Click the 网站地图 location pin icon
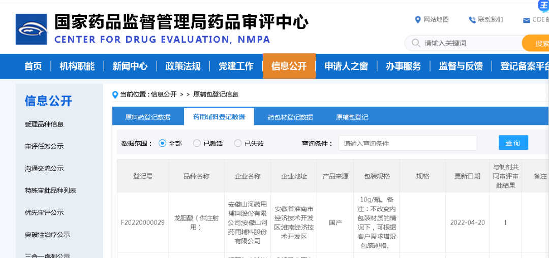Viewport: 549px width, 258px height. tap(417, 20)
